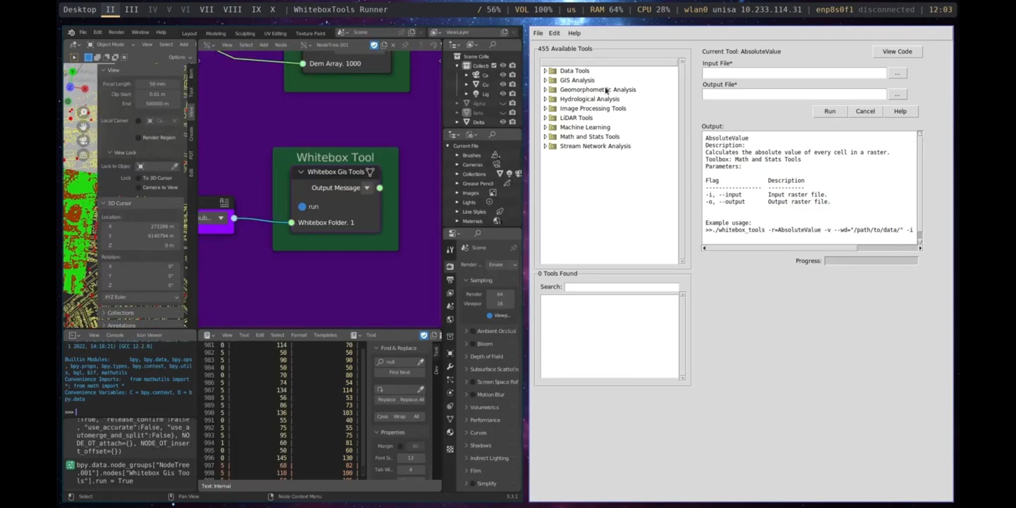
Task: Adjust the Focal Length 50 mm slider field
Action: [158, 84]
